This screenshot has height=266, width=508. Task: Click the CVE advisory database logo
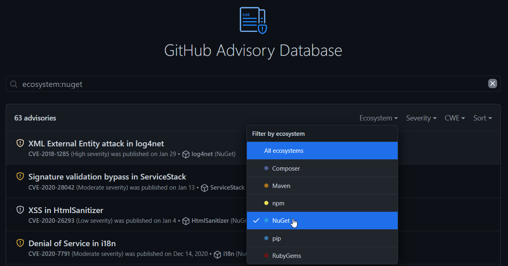click(253, 20)
